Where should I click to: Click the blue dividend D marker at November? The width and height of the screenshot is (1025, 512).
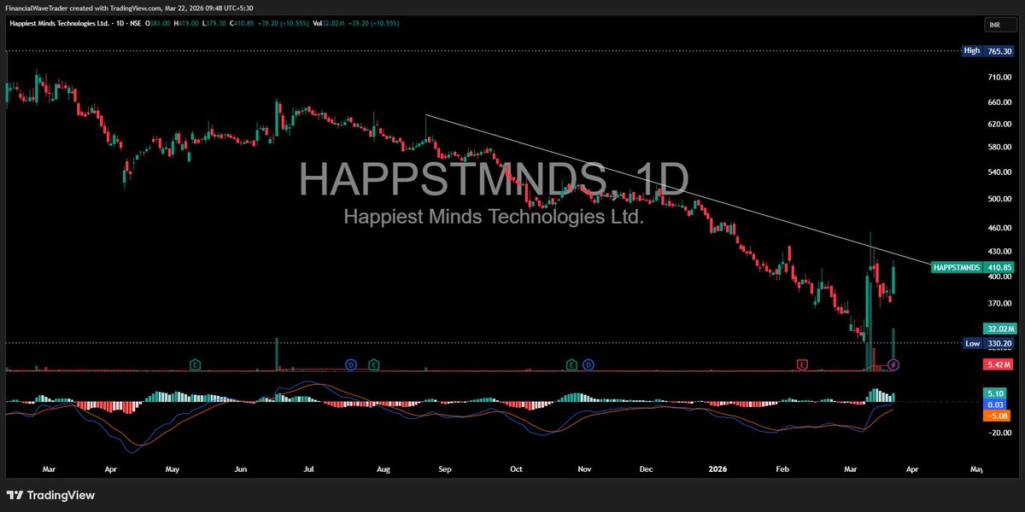589,364
